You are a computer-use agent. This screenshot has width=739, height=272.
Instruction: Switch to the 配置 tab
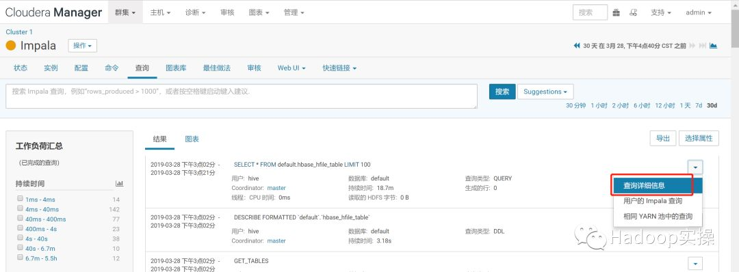tap(81, 68)
